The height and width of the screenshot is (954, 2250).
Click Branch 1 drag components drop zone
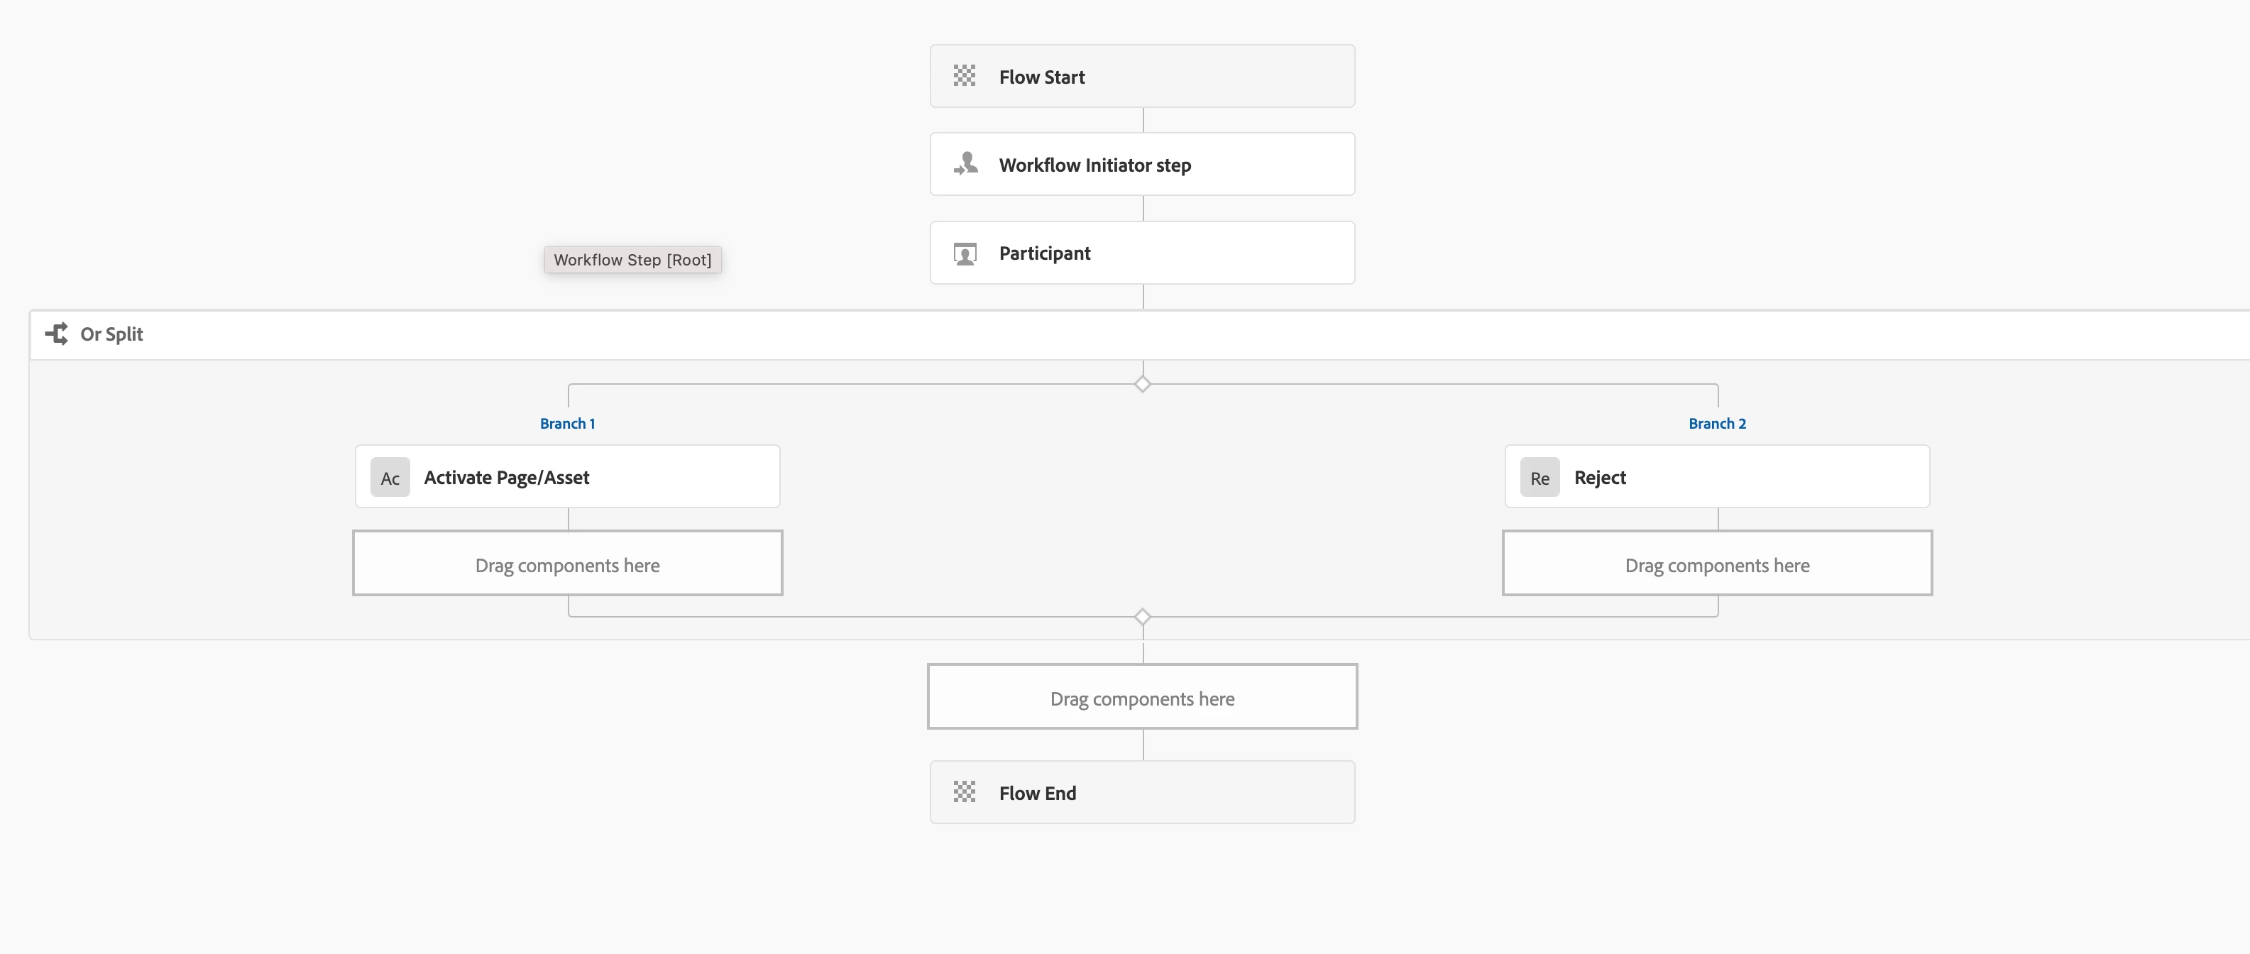pos(568,564)
